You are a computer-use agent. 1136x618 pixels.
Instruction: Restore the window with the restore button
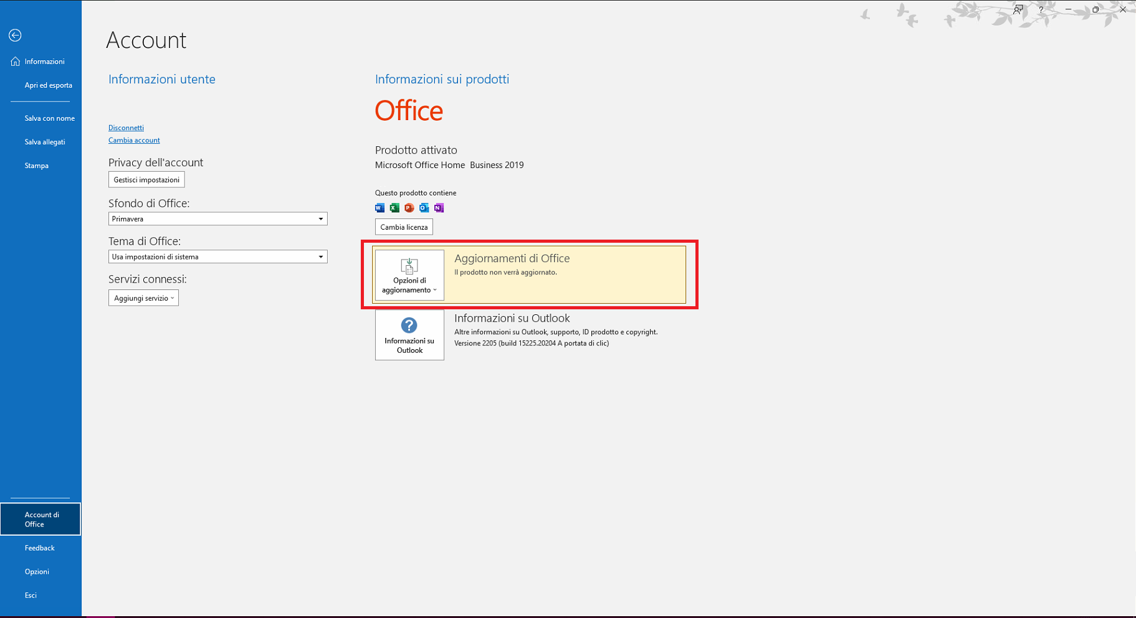(x=1095, y=9)
